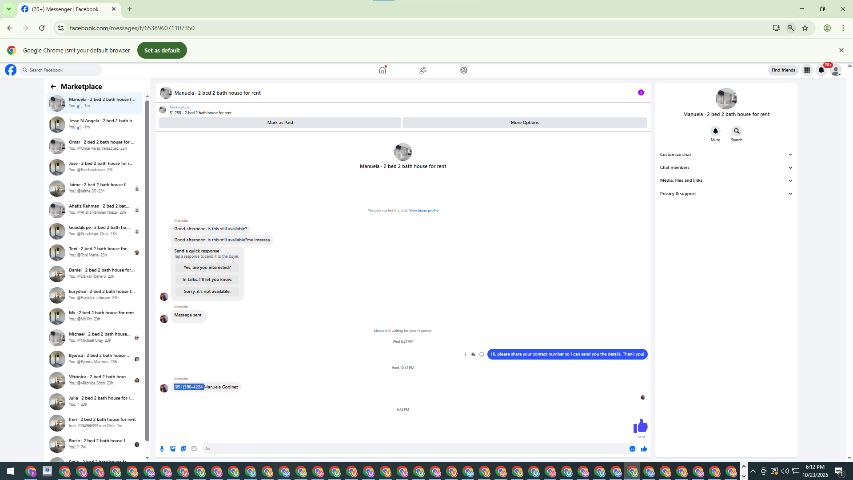Open the GIF picker icon

pos(194,449)
